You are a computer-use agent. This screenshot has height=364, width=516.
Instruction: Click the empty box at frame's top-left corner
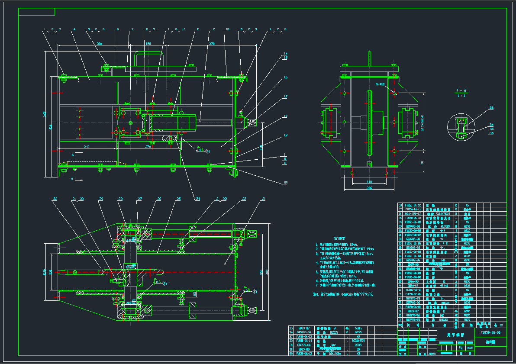click(36, 12)
